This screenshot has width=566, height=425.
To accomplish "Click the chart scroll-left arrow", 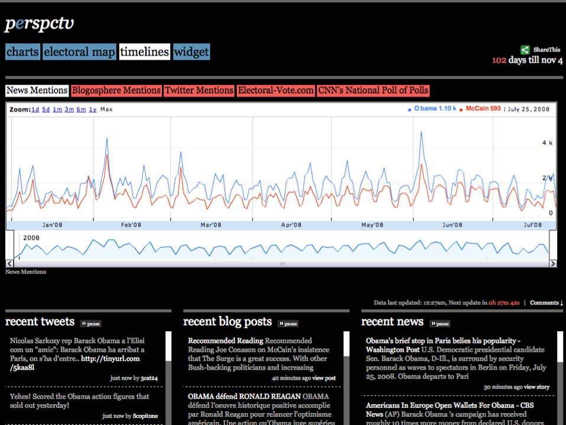I will point(9,264).
